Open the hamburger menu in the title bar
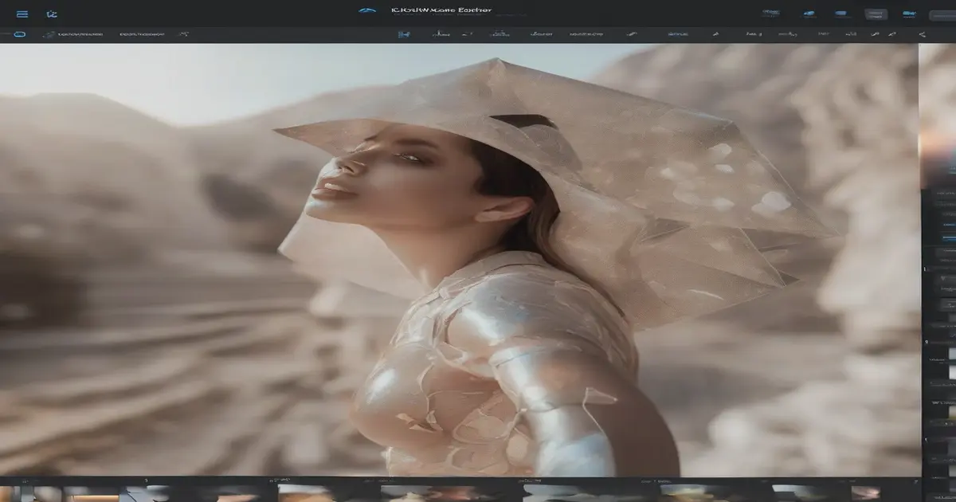 22,14
